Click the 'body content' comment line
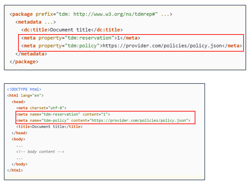This screenshot has width=251, height=187. [x=40, y=152]
